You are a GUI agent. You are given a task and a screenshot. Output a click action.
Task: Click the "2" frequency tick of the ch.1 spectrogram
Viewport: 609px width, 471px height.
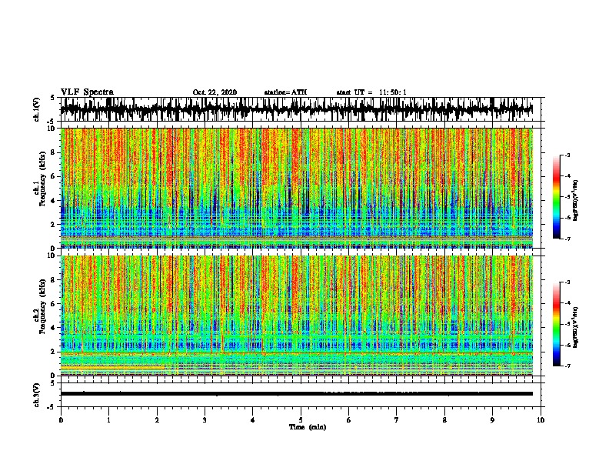tap(55, 224)
